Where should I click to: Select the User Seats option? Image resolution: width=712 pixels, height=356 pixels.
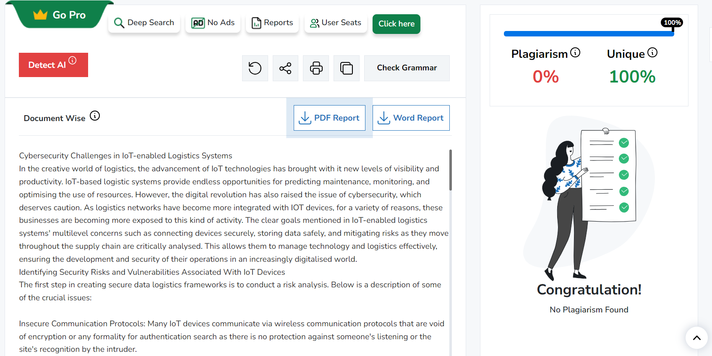tap(335, 23)
